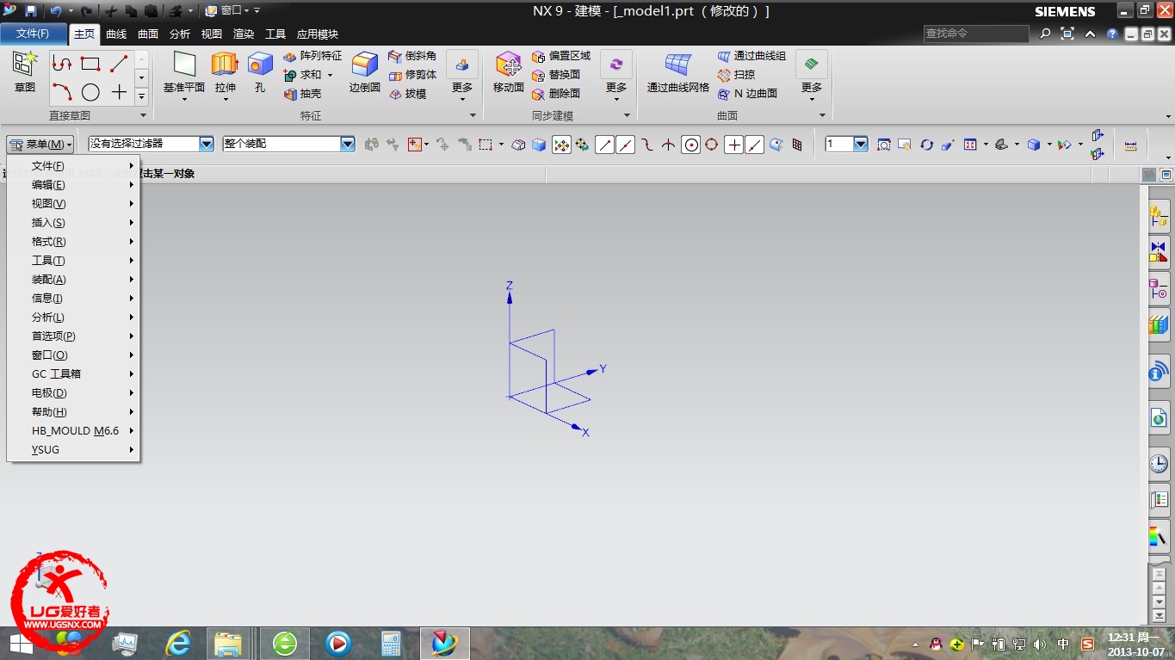The image size is (1175, 660).
Task: Click the Swept (扫掠) command
Action: (x=736, y=75)
